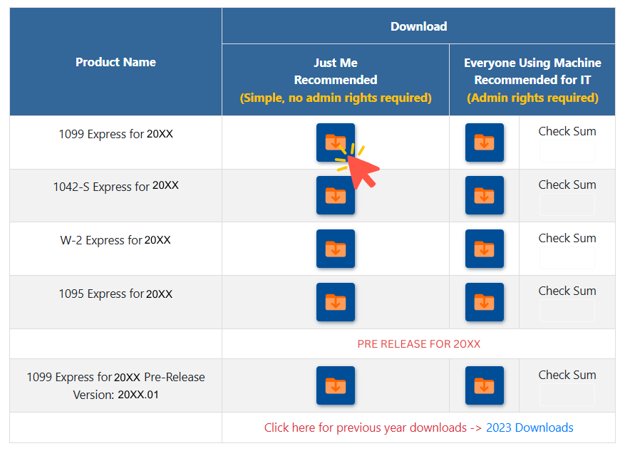Click the admin download icon for 1042-S Express
The width and height of the screenshot is (625, 451).
click(x=485, y=195)
